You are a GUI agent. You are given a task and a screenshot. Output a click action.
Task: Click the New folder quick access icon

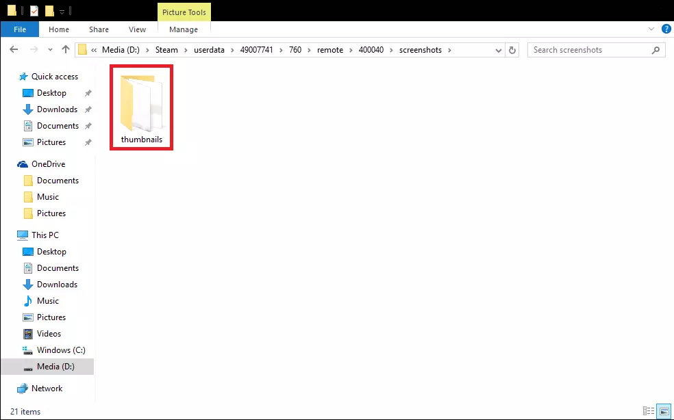49,11
